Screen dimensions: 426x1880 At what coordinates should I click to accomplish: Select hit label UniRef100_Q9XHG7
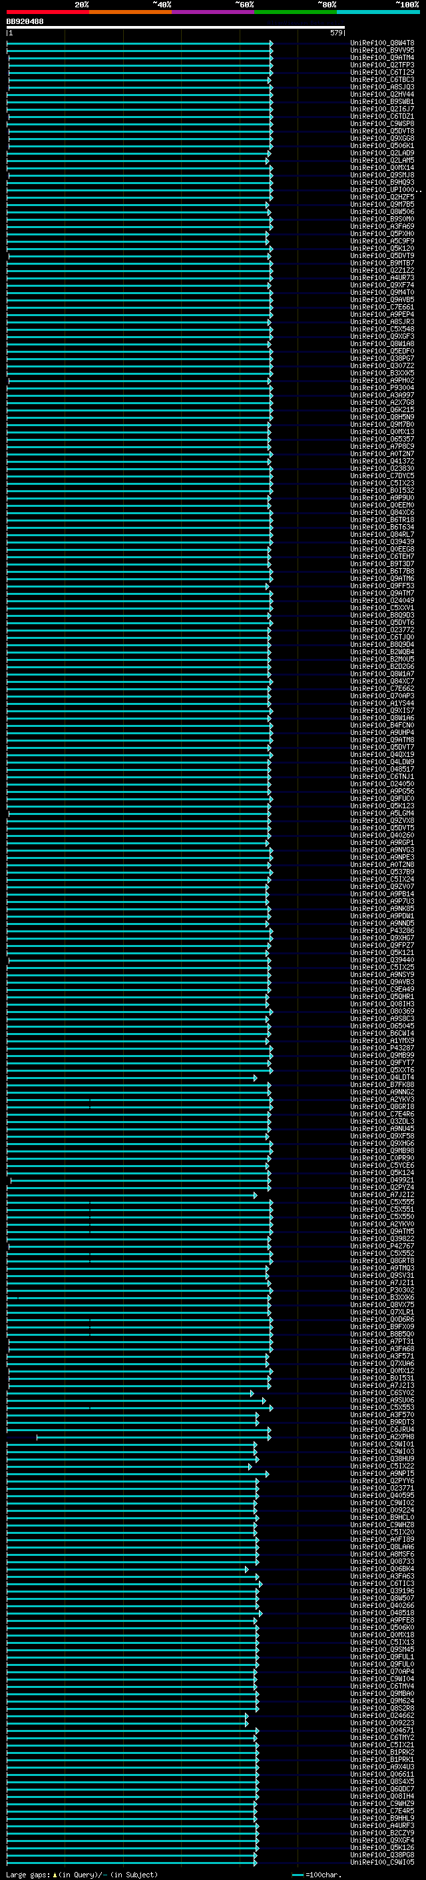[382, 938]
